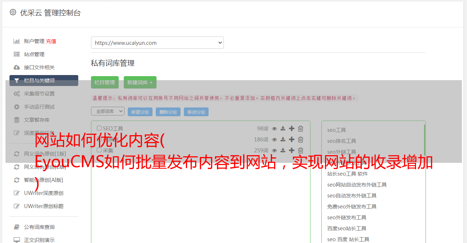Viewport: 467px width, 243px height.
Task: Open 站点管理 in the sidebar
Action: 34,54
